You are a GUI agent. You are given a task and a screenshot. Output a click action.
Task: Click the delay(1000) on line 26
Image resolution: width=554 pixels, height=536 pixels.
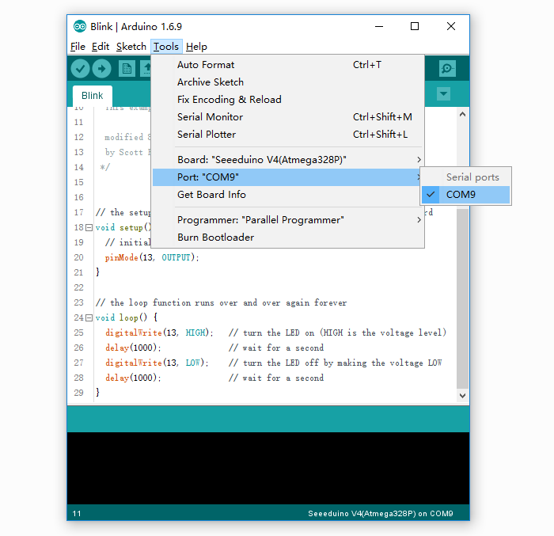point(133,348)
